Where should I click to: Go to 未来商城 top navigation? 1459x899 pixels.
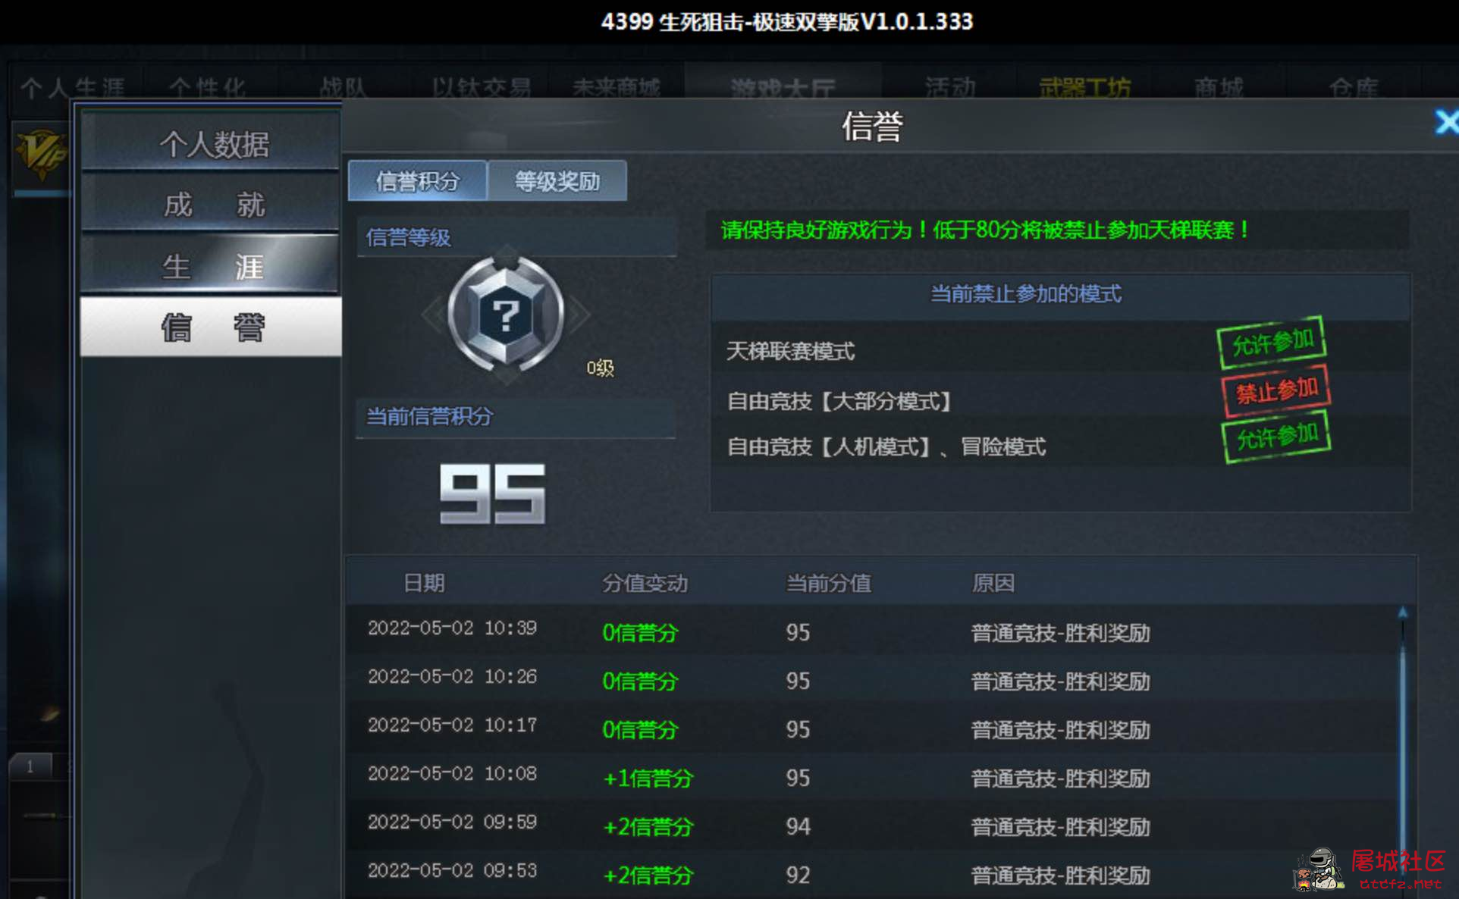pyautogui.click(x=616, y=88)
